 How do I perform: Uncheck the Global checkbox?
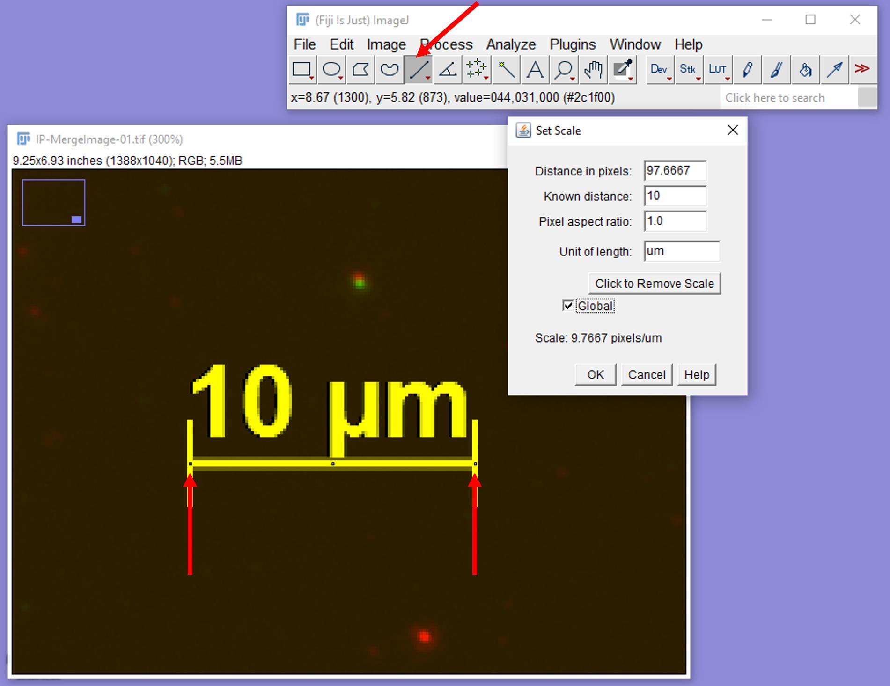568,306
